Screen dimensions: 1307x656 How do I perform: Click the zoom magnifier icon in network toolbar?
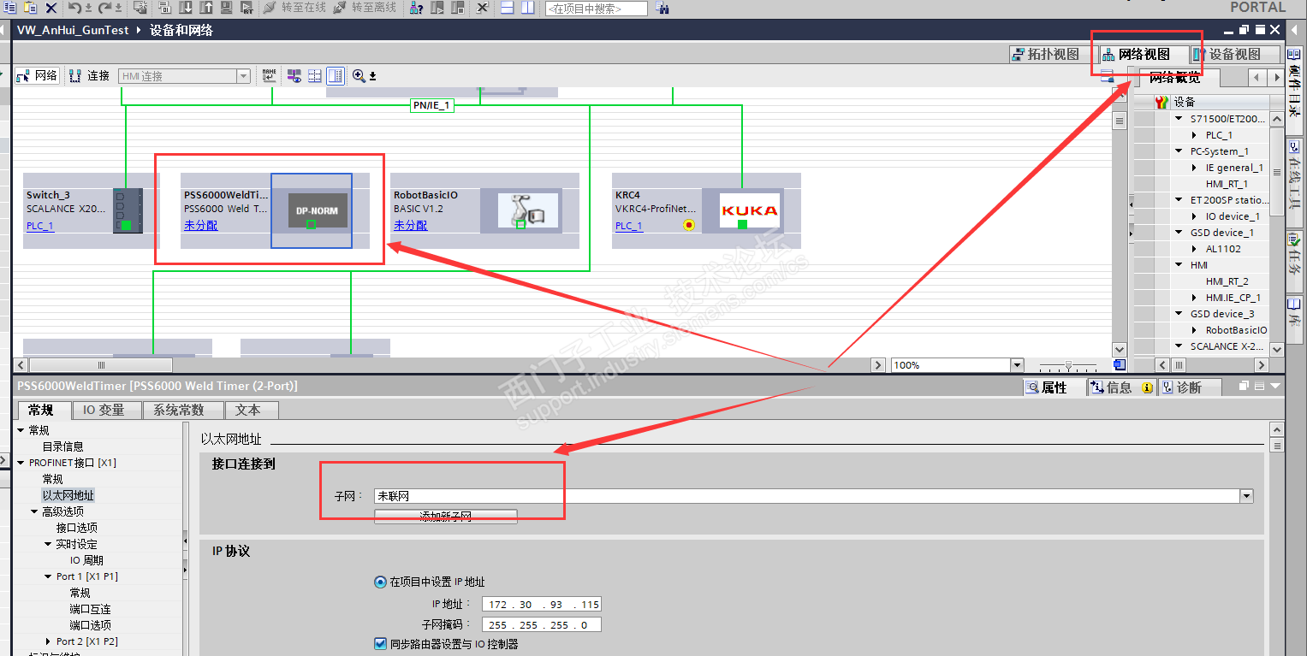click(359, 76)
